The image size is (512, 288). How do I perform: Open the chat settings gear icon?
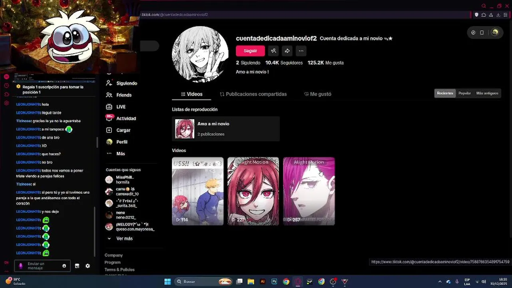click(88, 266)
